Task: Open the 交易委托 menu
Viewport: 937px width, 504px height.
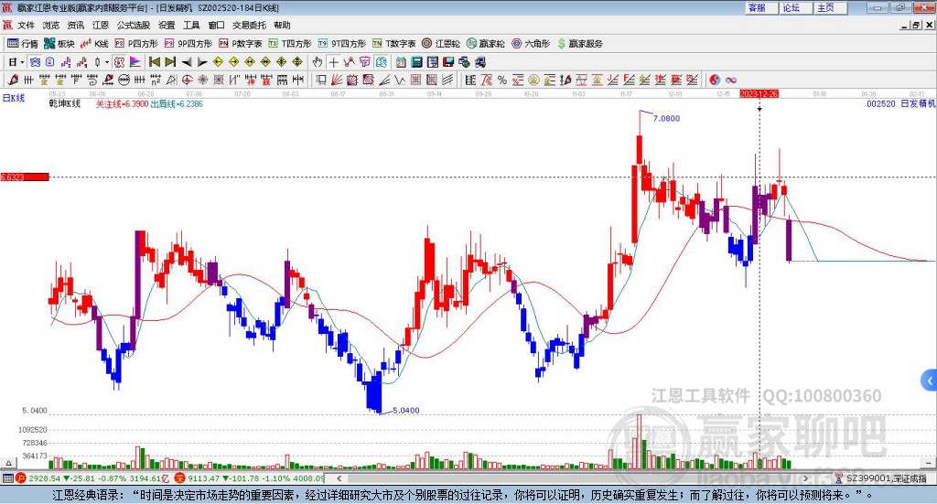Action: [249, 25]
